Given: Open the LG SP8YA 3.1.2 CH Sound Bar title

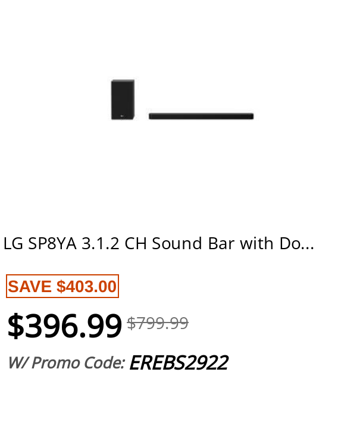Looking at the screenshot, I should pos(158,244).
